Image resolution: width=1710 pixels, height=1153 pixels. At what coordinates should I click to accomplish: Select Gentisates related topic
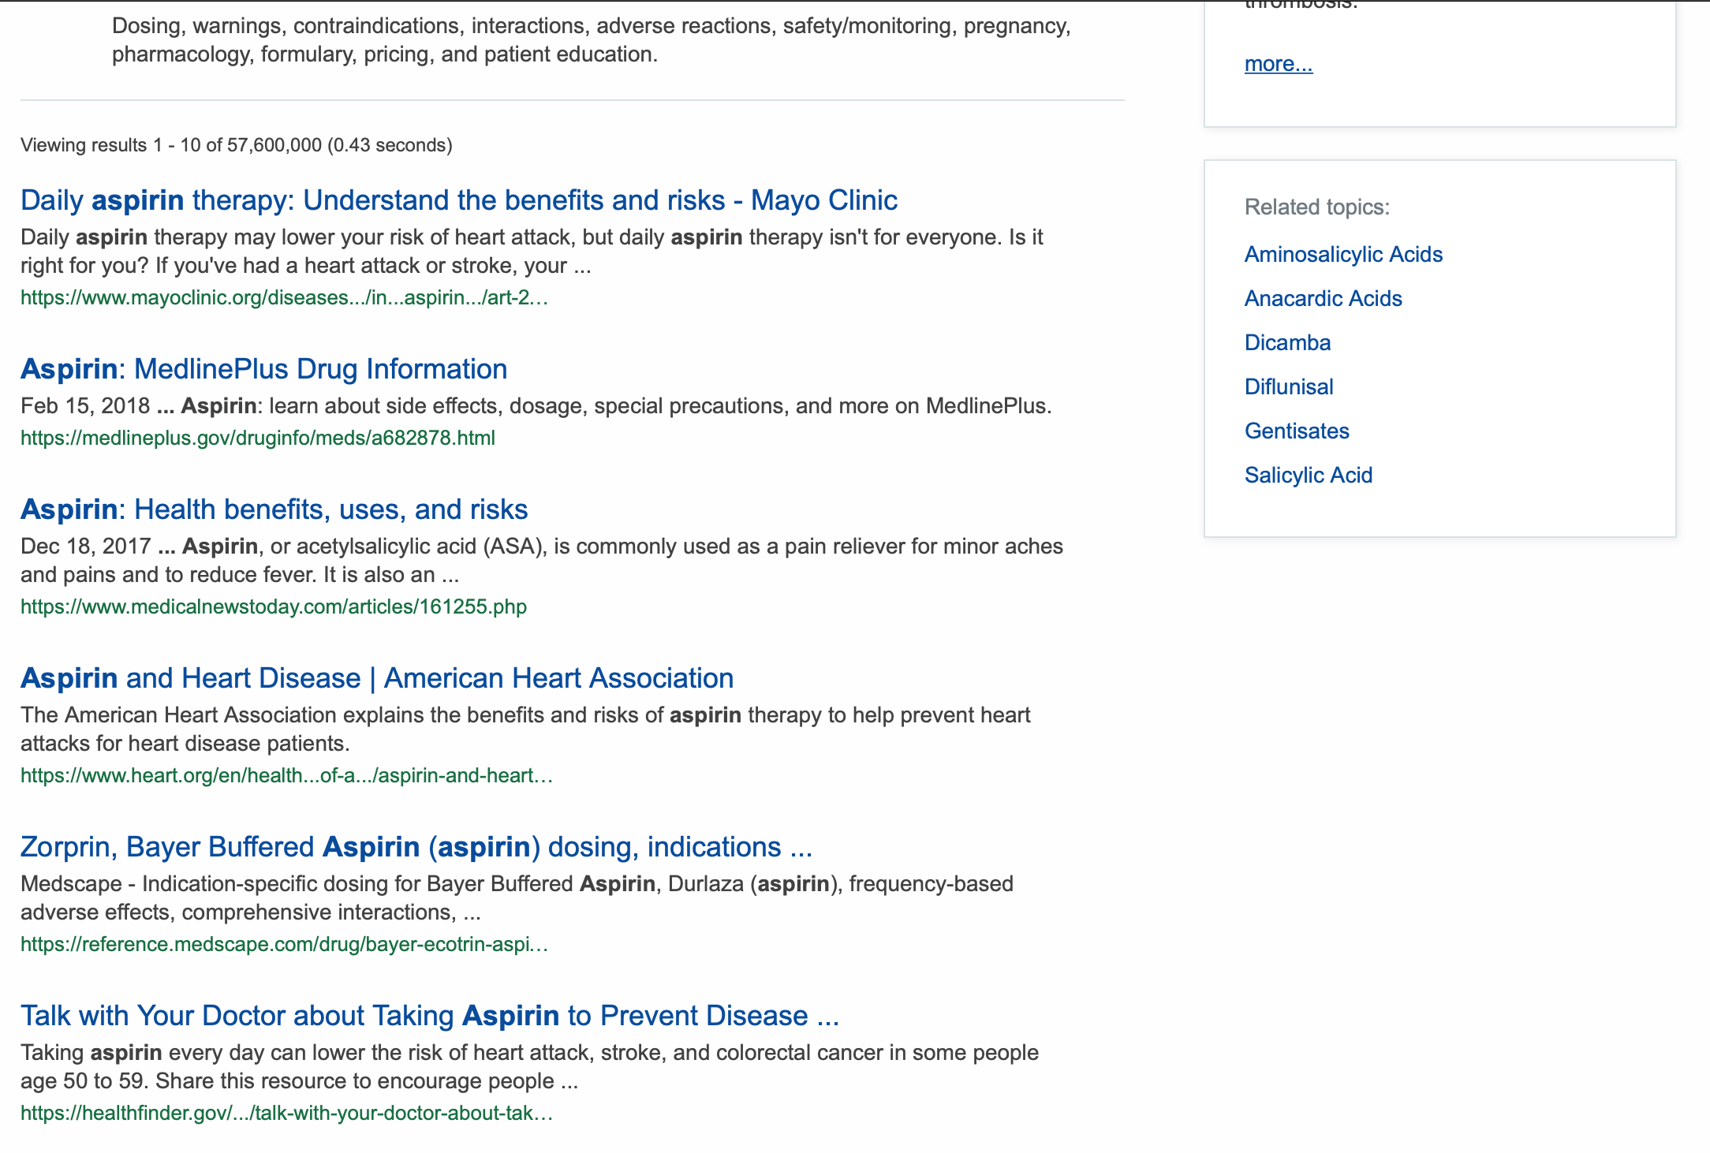point(1297,431)
